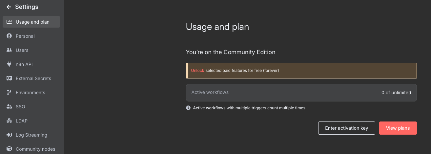Click the View plans button

[398, 128]
